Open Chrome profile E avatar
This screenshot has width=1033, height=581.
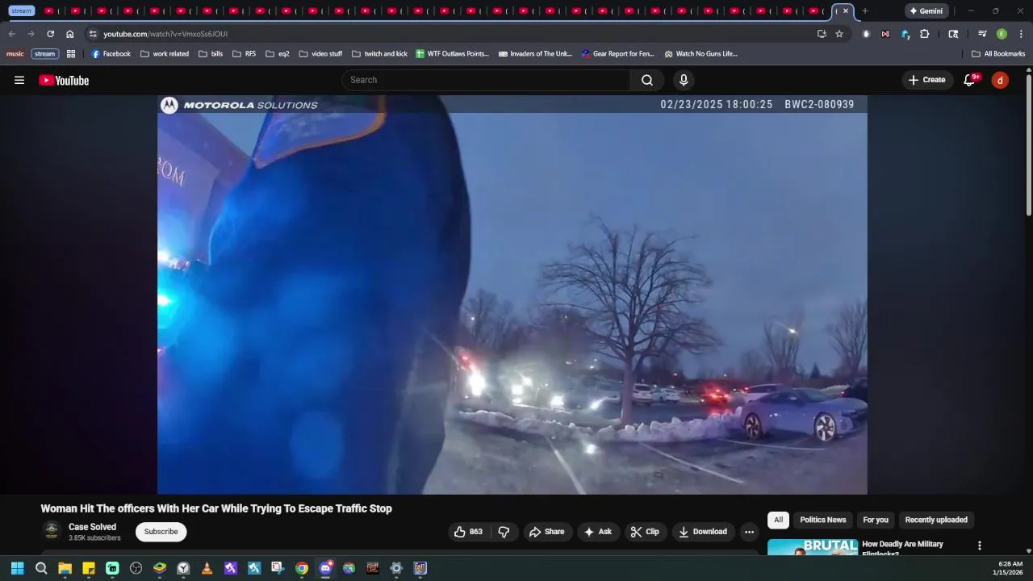(1002, 34)
